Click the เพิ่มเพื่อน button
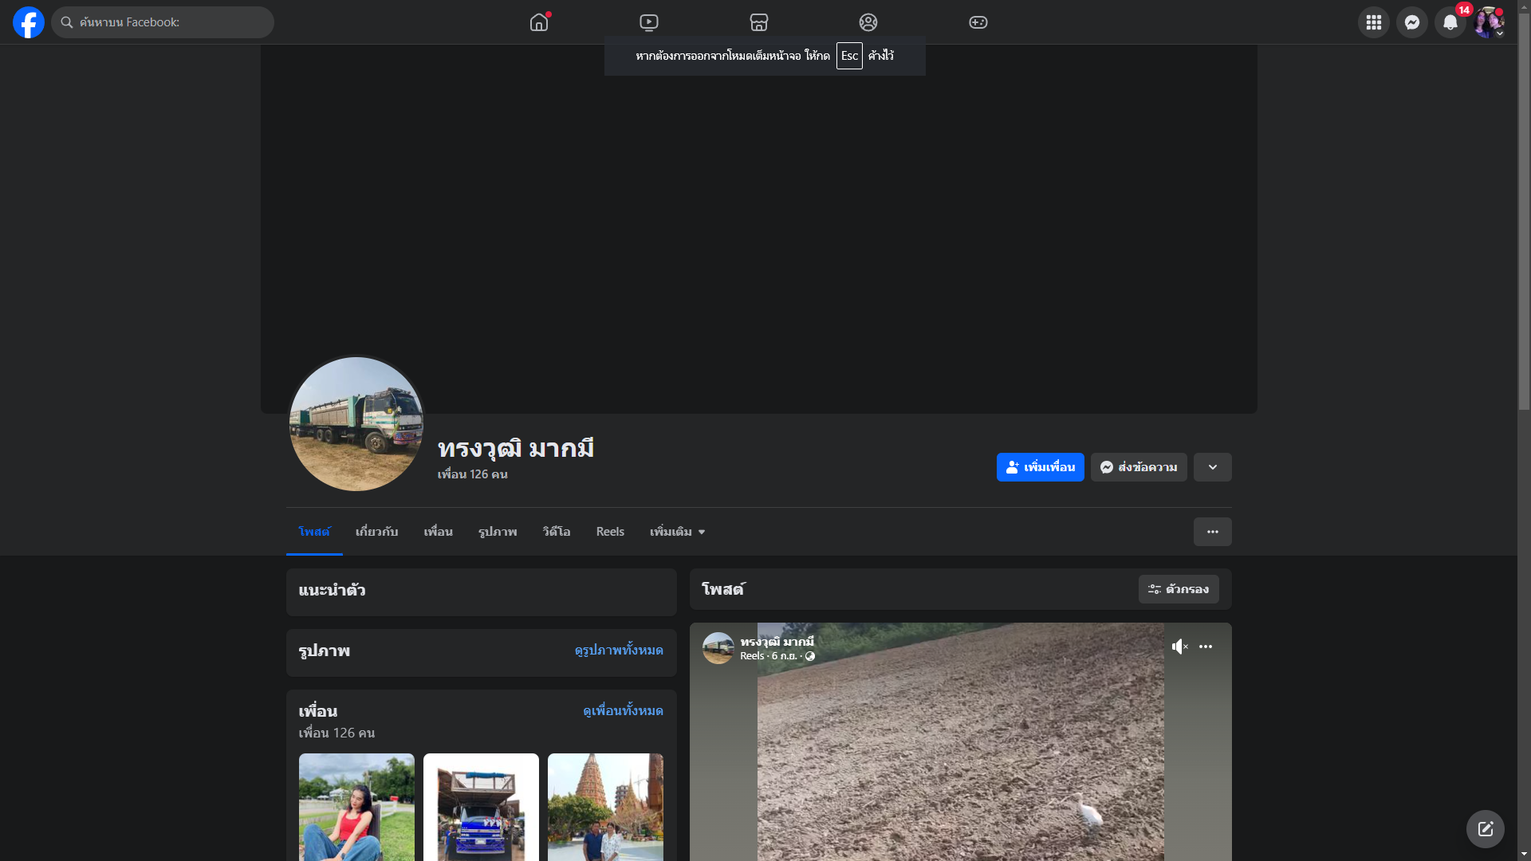 [1040, 467]
